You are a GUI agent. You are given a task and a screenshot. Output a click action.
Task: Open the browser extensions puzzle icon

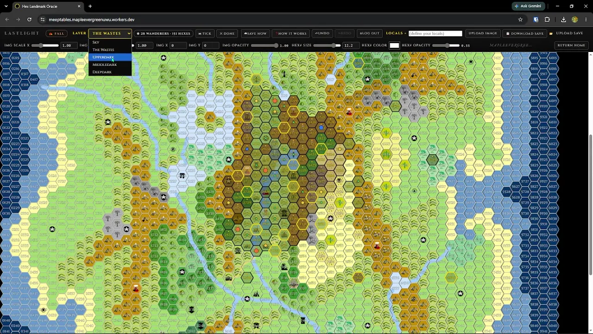547,19
